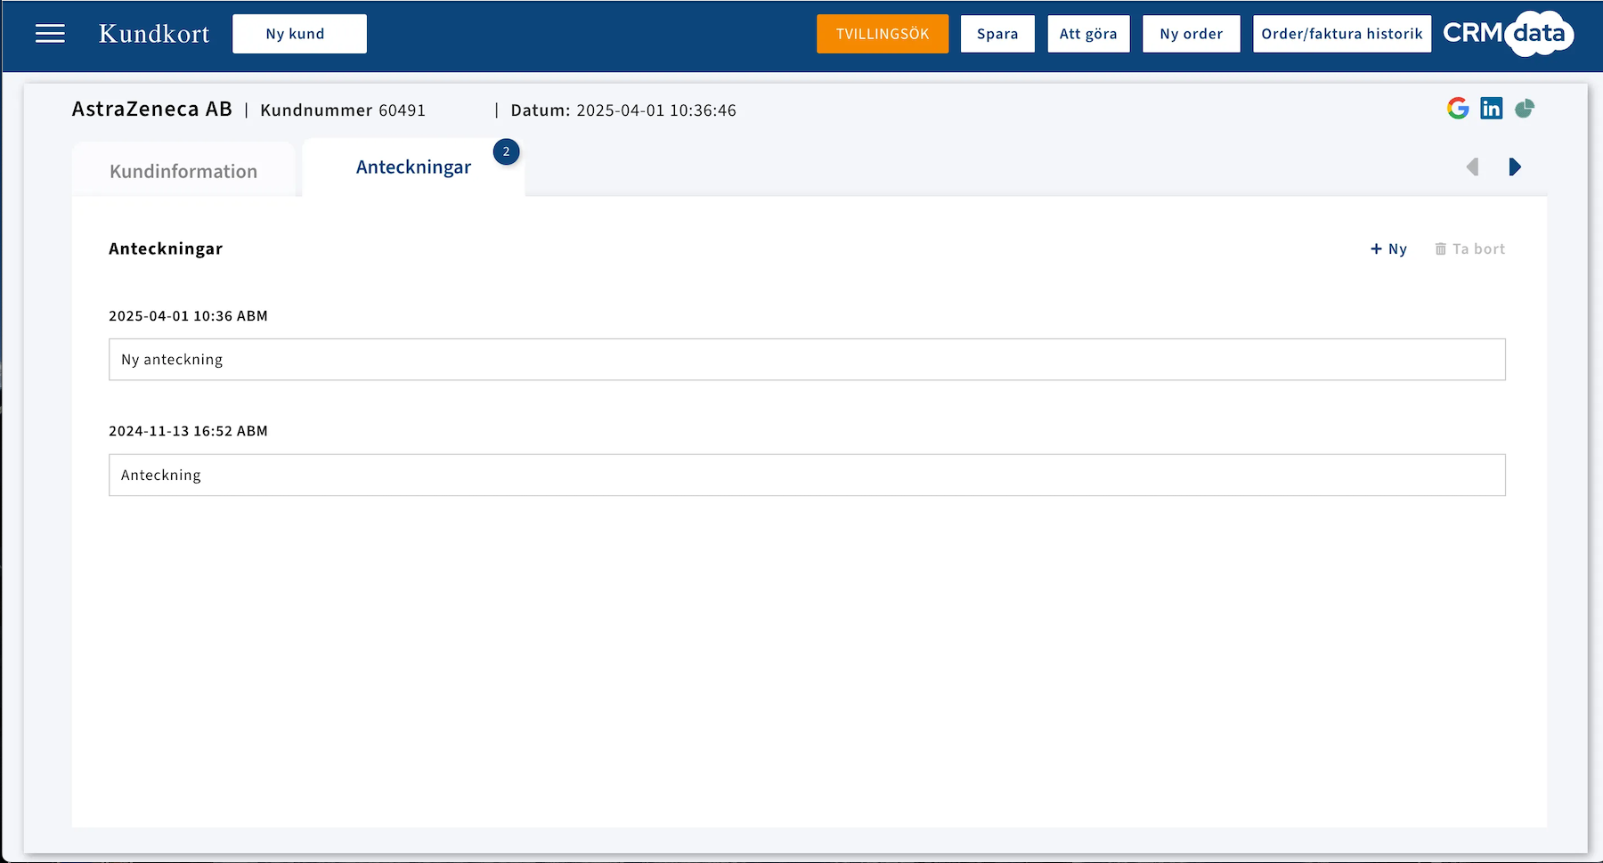This screenshot has height=863, width=1603.
Task: Create a Ny order
Action: 1192,34
